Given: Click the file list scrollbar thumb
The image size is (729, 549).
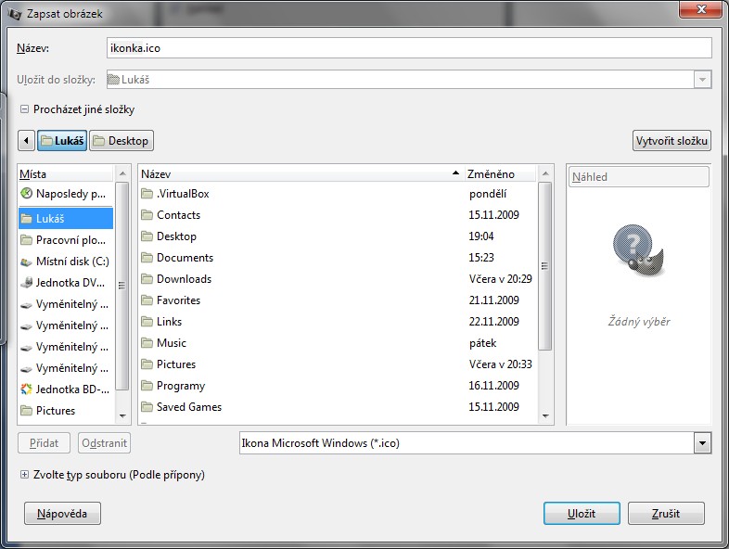Looking at the screenshot, I should [x=545, y=266].
